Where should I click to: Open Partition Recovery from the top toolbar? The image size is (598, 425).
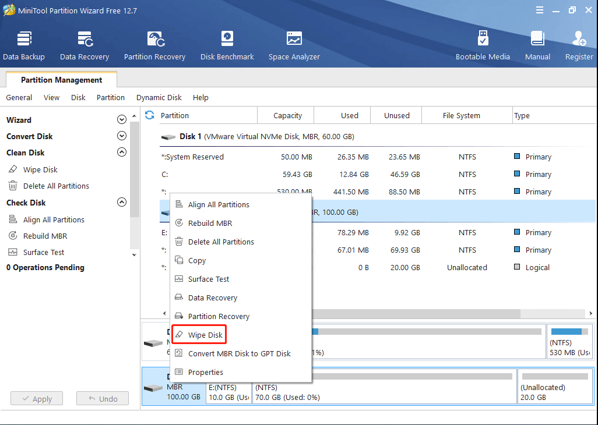(154, 45)
